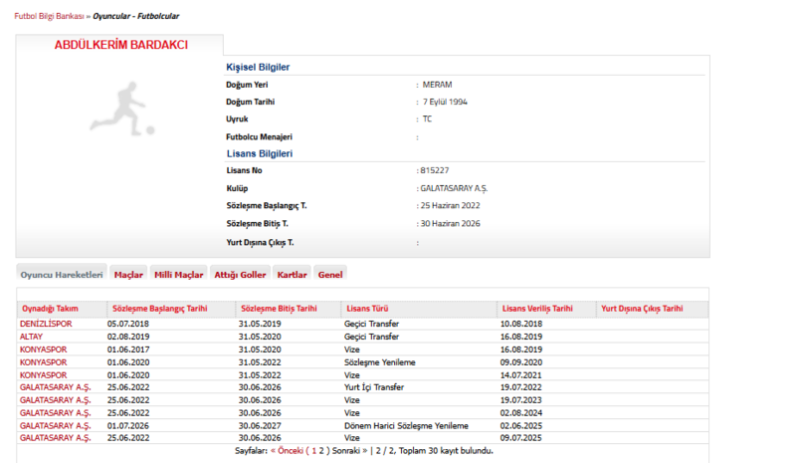Click the Lisans Türü column header

tap(369, 309)
